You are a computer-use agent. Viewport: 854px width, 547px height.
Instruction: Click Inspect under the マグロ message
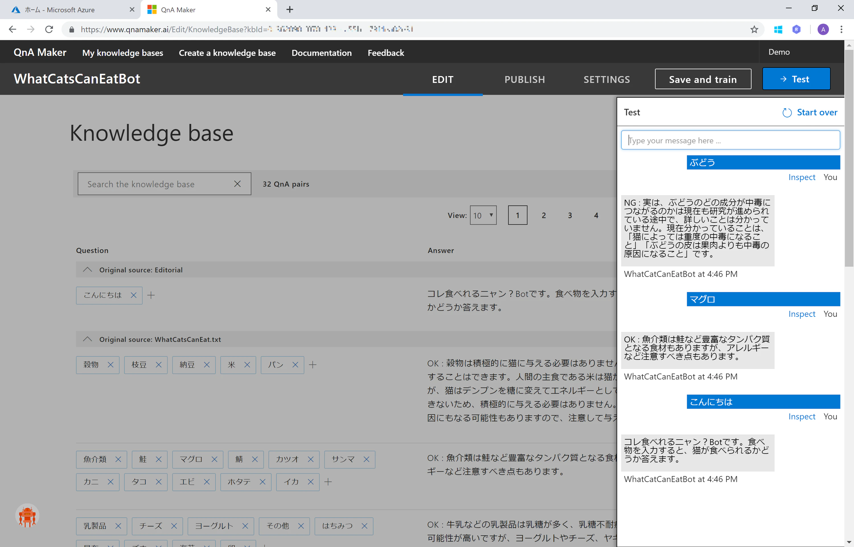(x=802, y=314)
